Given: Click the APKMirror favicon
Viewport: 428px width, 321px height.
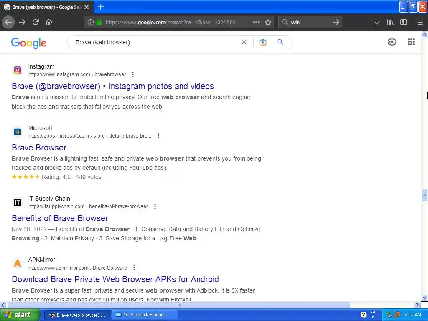Looking at the screenshot, I should [18, 263].
